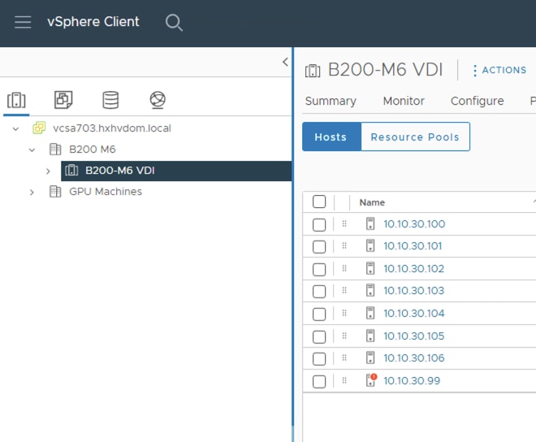Select GPU Machines in the inventory tree
Image resolution: width=536 pixels, height=442 pixels.
coord(106,192)
